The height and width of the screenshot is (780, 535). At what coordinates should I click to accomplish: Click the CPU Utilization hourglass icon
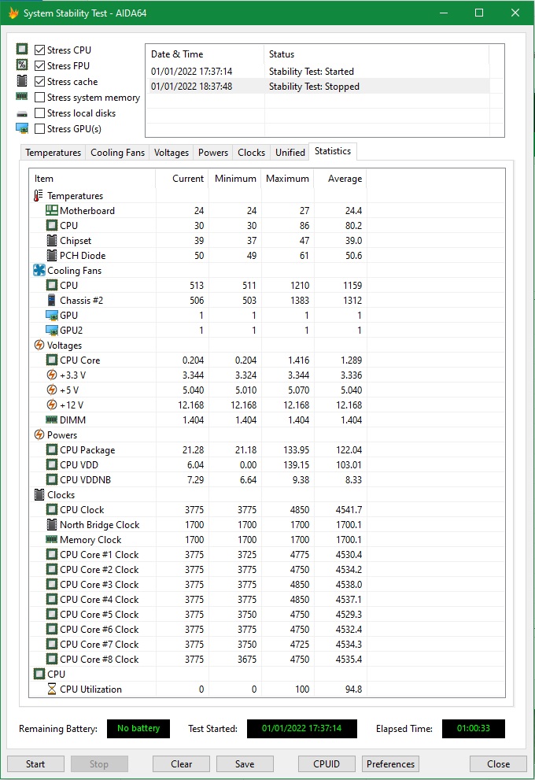click(52, 689)
